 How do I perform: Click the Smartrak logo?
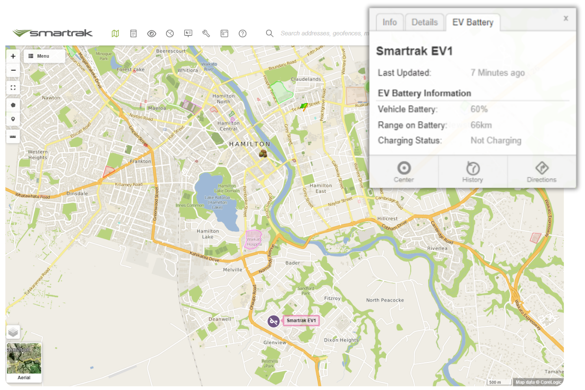tap(53, 33)
